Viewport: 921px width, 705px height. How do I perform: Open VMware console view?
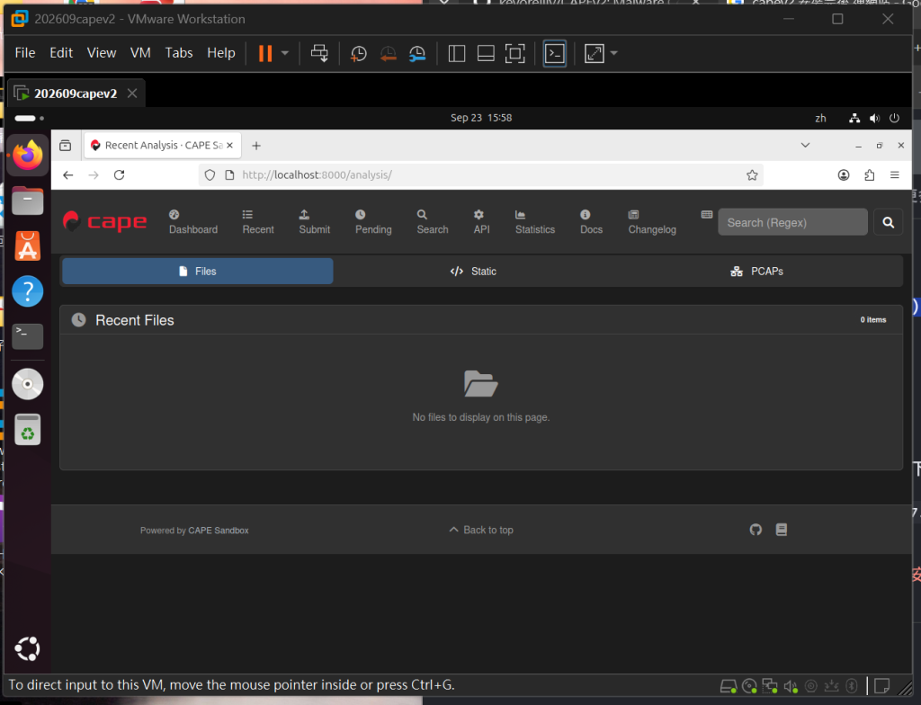tap(554, 53)
